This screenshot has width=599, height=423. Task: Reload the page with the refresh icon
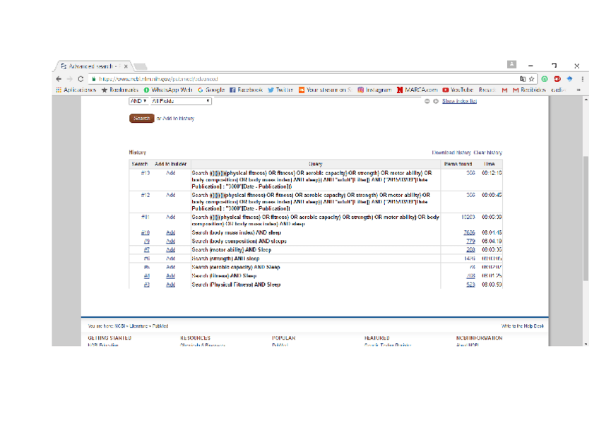click(81, 79)
